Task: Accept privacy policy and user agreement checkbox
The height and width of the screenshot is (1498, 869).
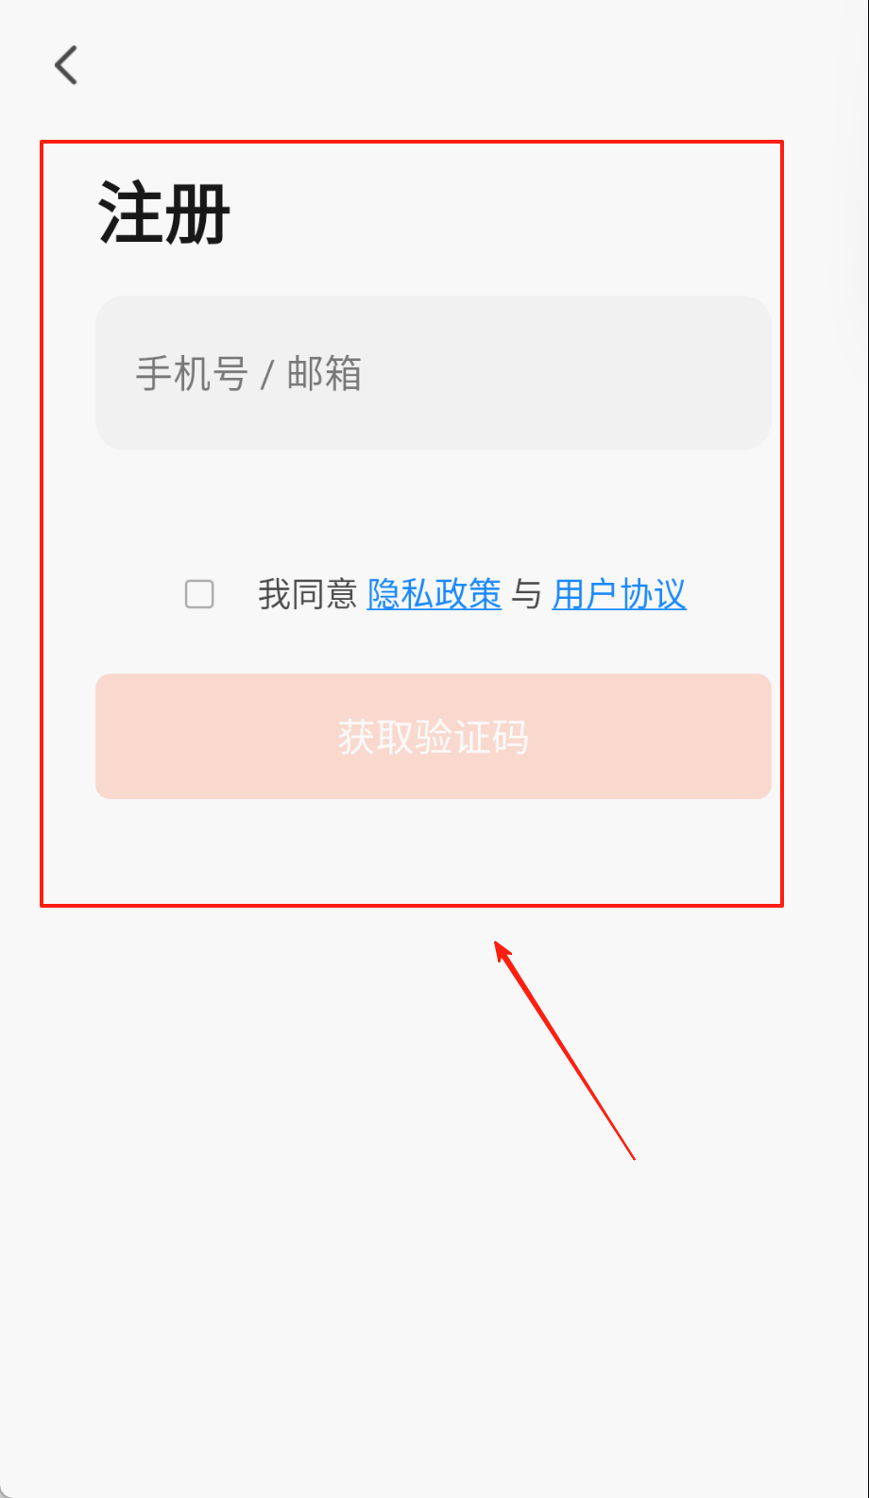Action: coord(199,594)
